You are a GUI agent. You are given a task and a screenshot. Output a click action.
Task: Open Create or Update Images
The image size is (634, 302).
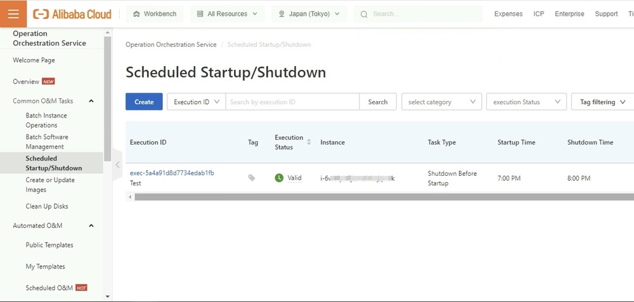[x=50, y=185]
